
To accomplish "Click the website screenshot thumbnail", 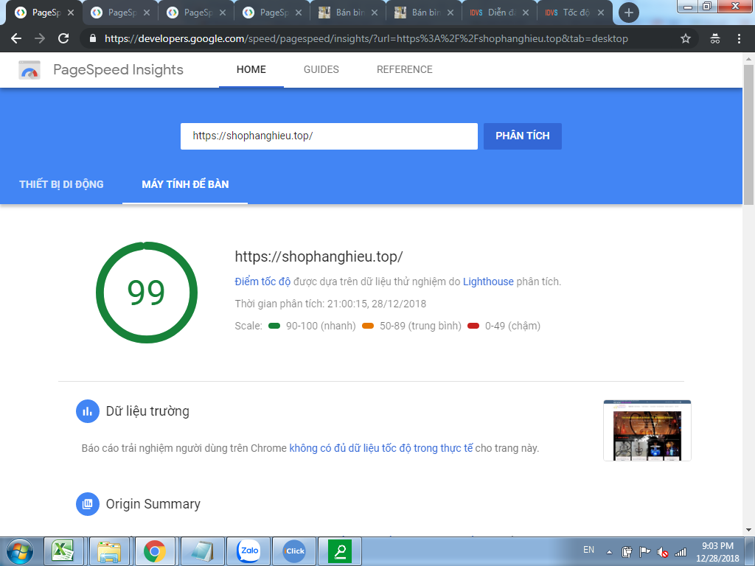I will (x=647, y=431).
